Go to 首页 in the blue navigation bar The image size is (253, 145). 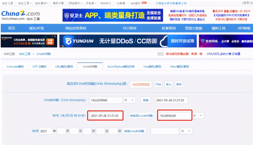(12, 28)
